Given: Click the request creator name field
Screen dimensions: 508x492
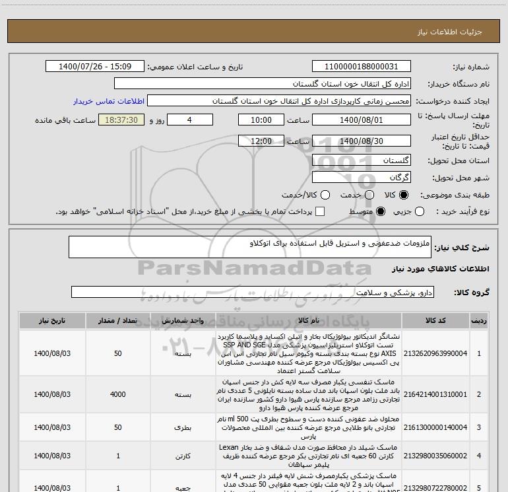Looking at the screenshot, I should (279, 101).
